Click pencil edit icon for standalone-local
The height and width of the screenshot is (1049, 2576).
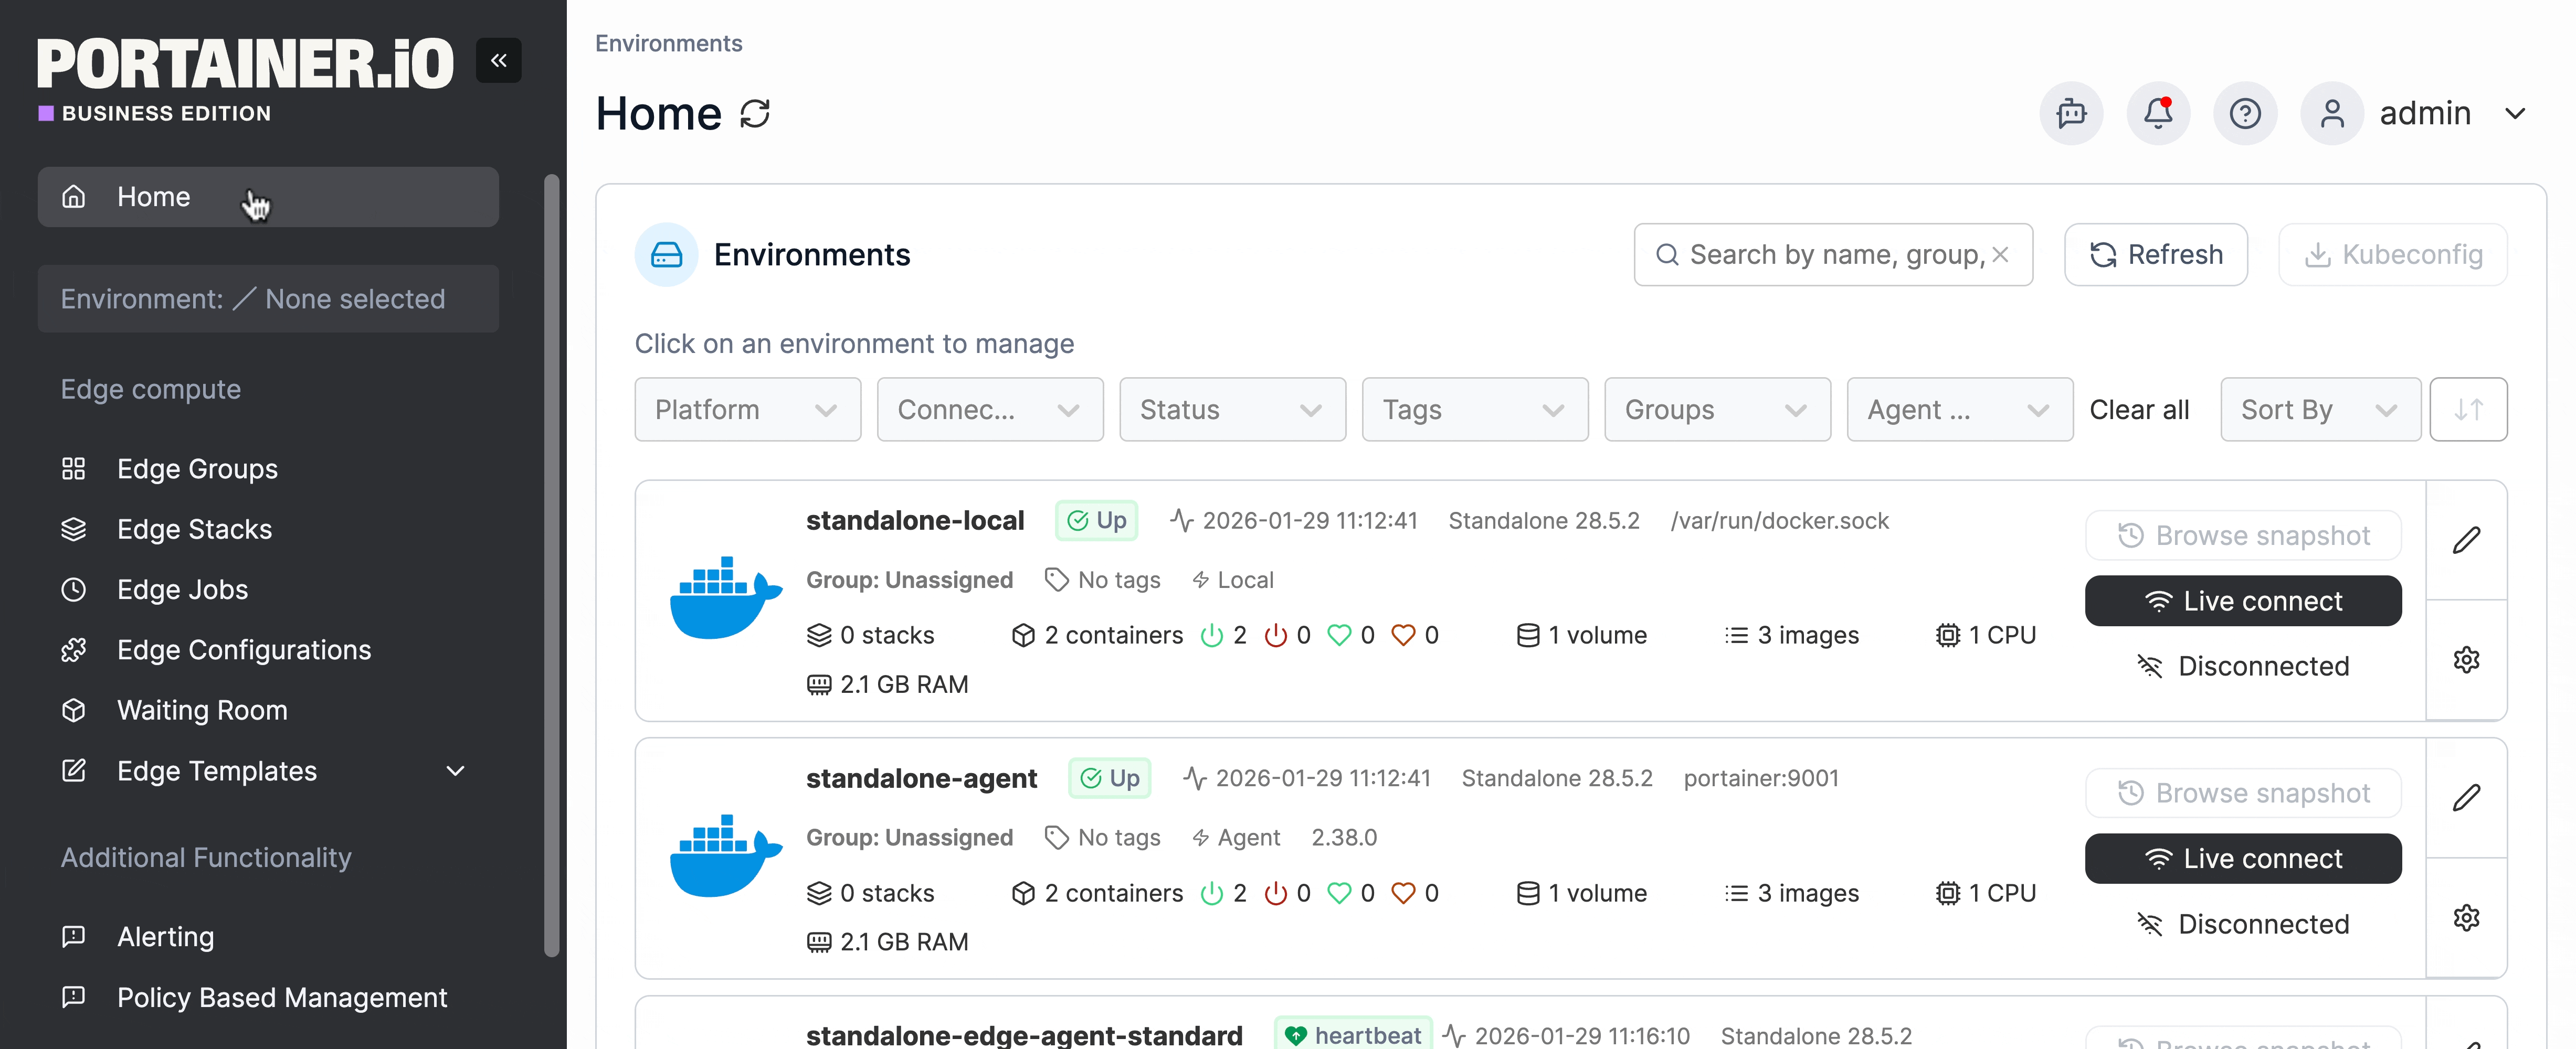[2465, 540]
